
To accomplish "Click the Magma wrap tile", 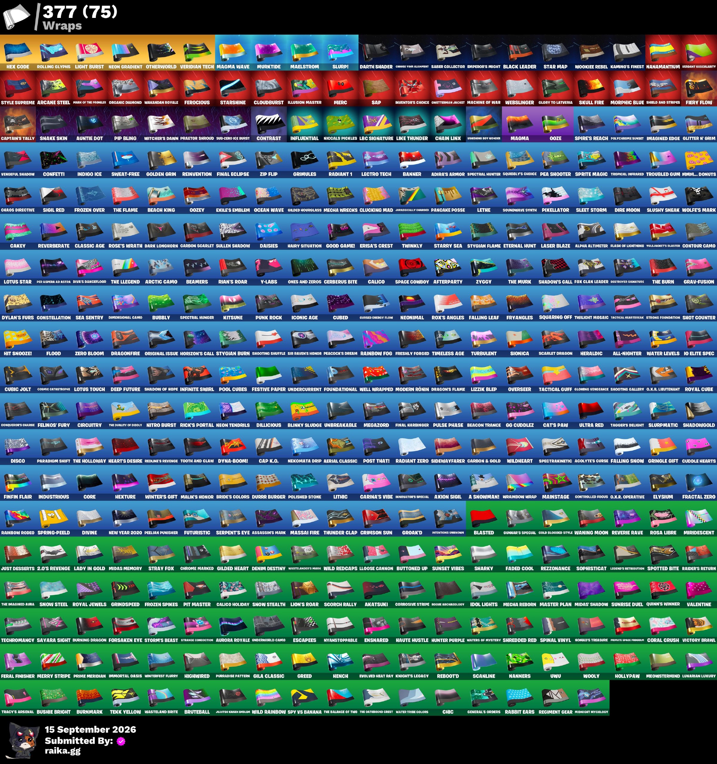I will pos(519,124).
